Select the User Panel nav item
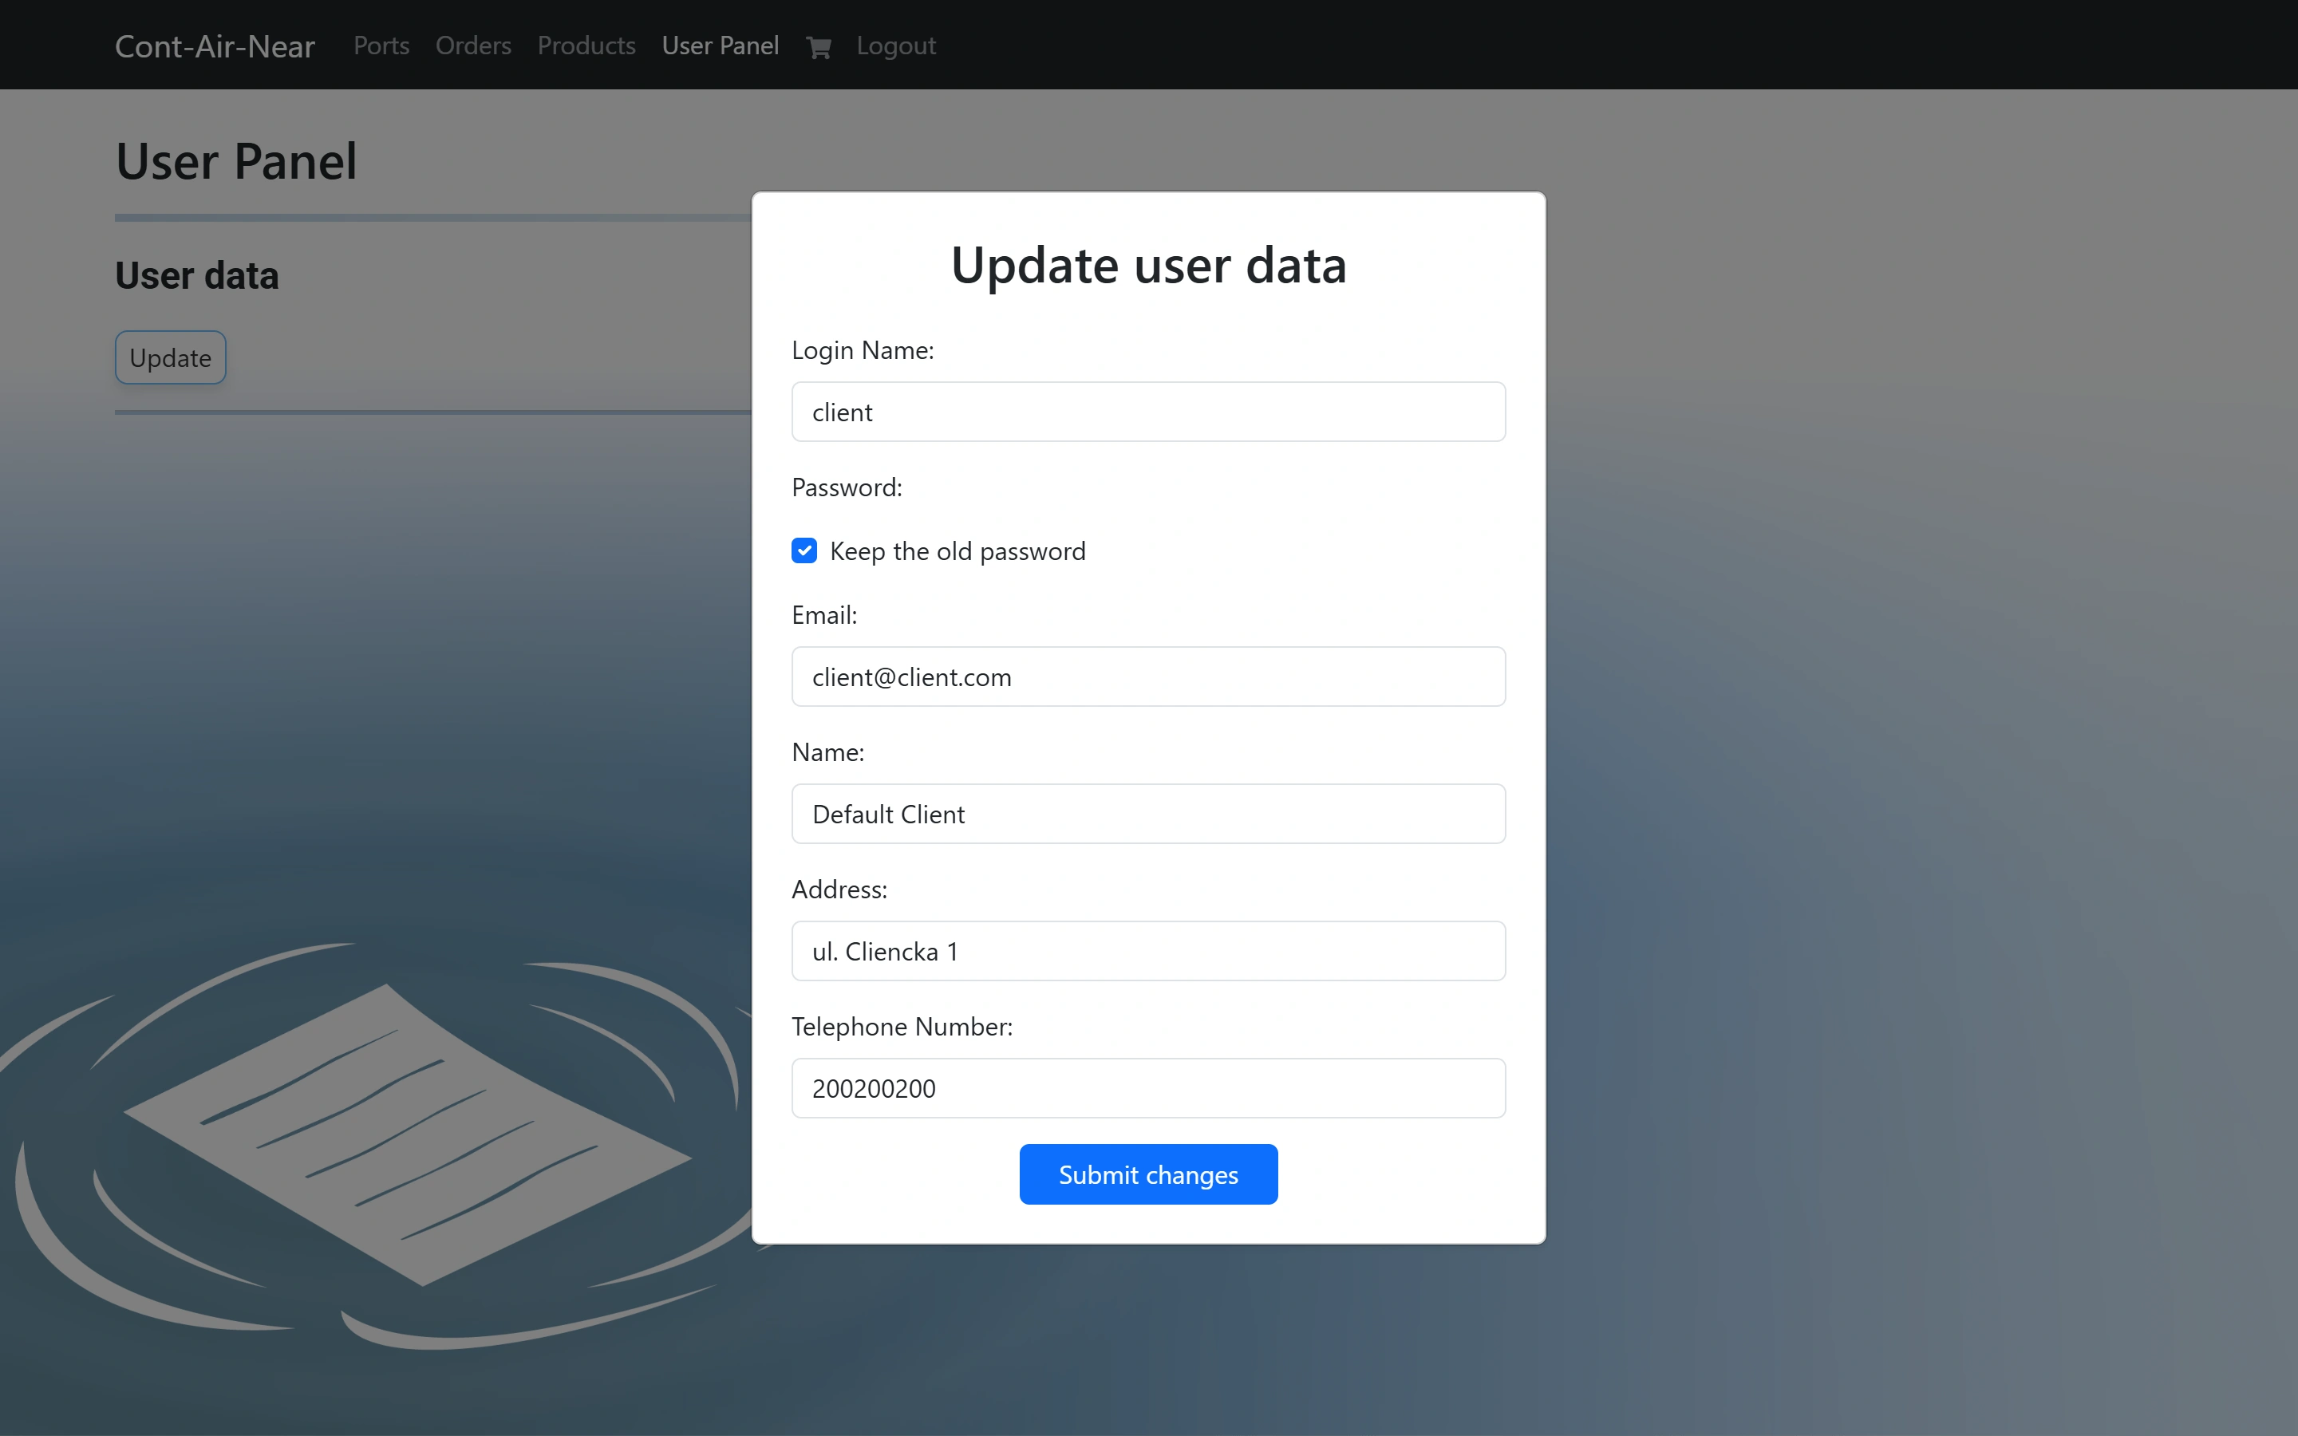Screen dimensions: 2298x1436 click(720, 45)
